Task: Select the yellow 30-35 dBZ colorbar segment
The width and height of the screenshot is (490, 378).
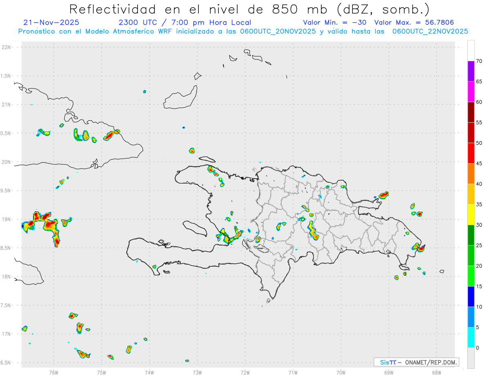Action: pos(471,214)
